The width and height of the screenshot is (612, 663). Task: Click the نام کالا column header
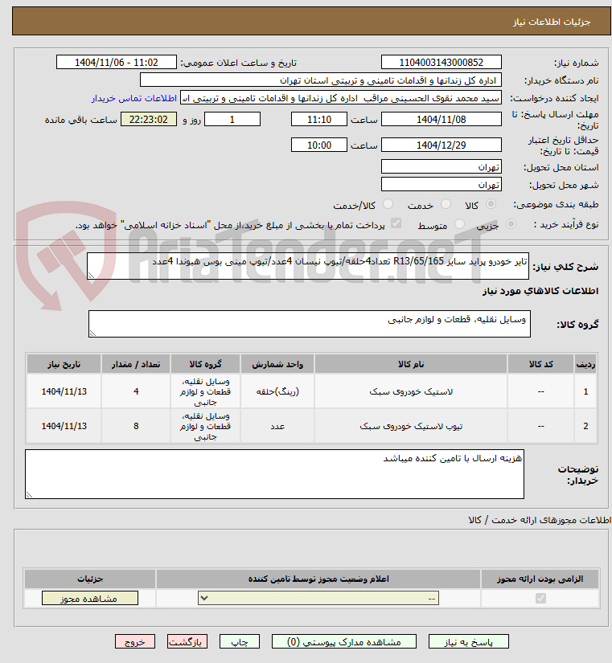[x=411, y=364]
